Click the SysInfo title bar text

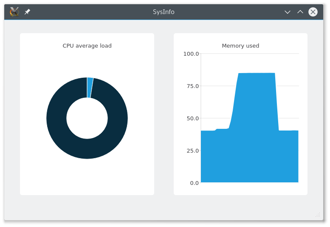coord(164,12)
